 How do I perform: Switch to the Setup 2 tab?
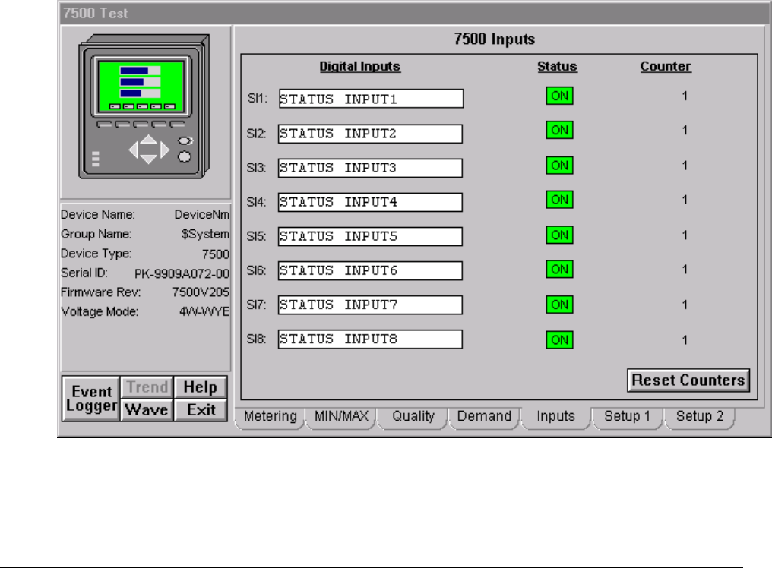pyautogui.click(x=694, y=416)
